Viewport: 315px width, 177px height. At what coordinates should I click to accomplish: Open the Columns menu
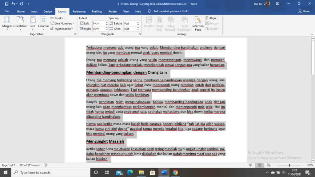pos(43,24)
